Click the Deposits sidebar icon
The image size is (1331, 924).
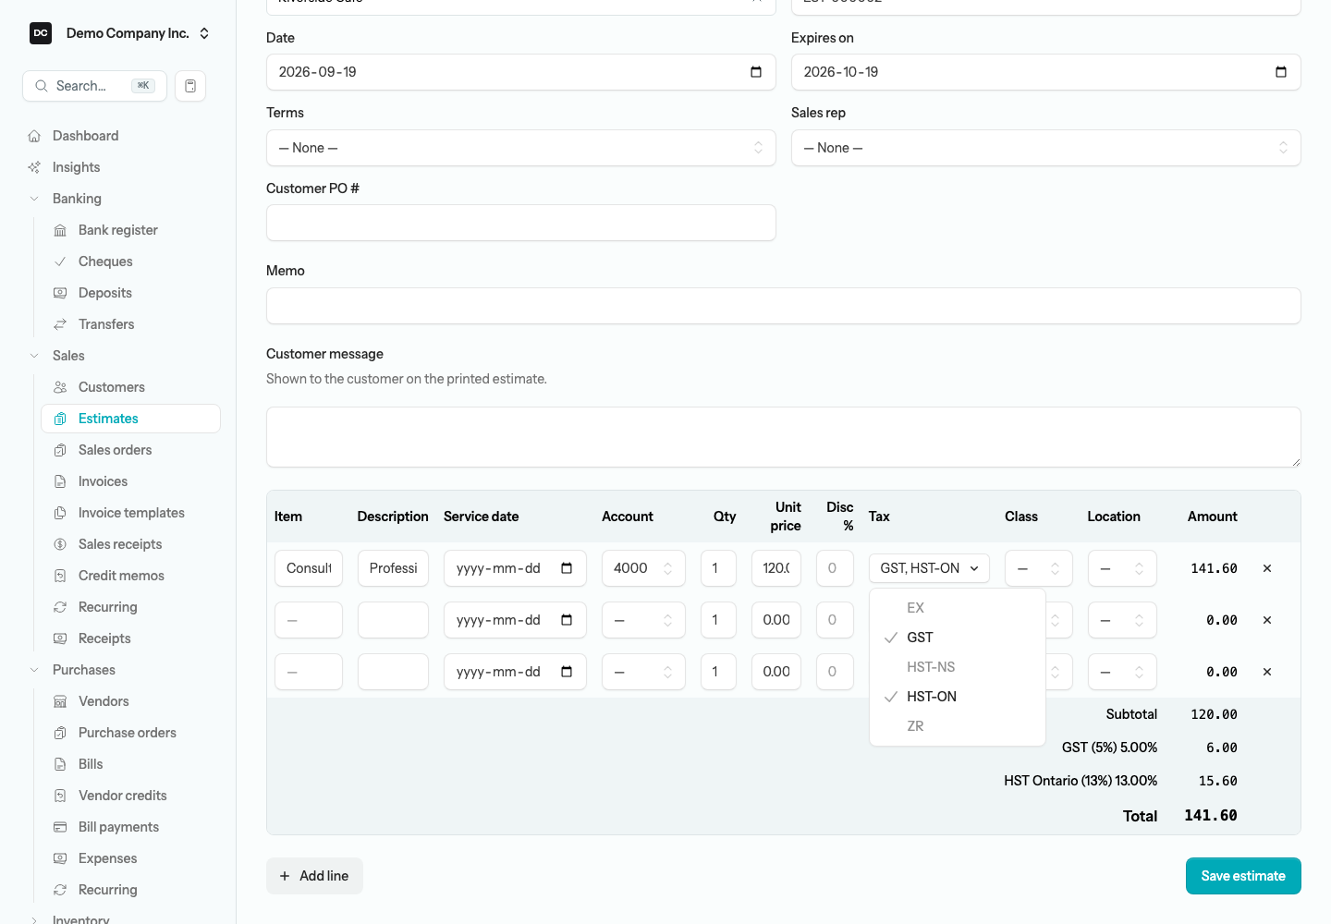(x=60, y=293)
